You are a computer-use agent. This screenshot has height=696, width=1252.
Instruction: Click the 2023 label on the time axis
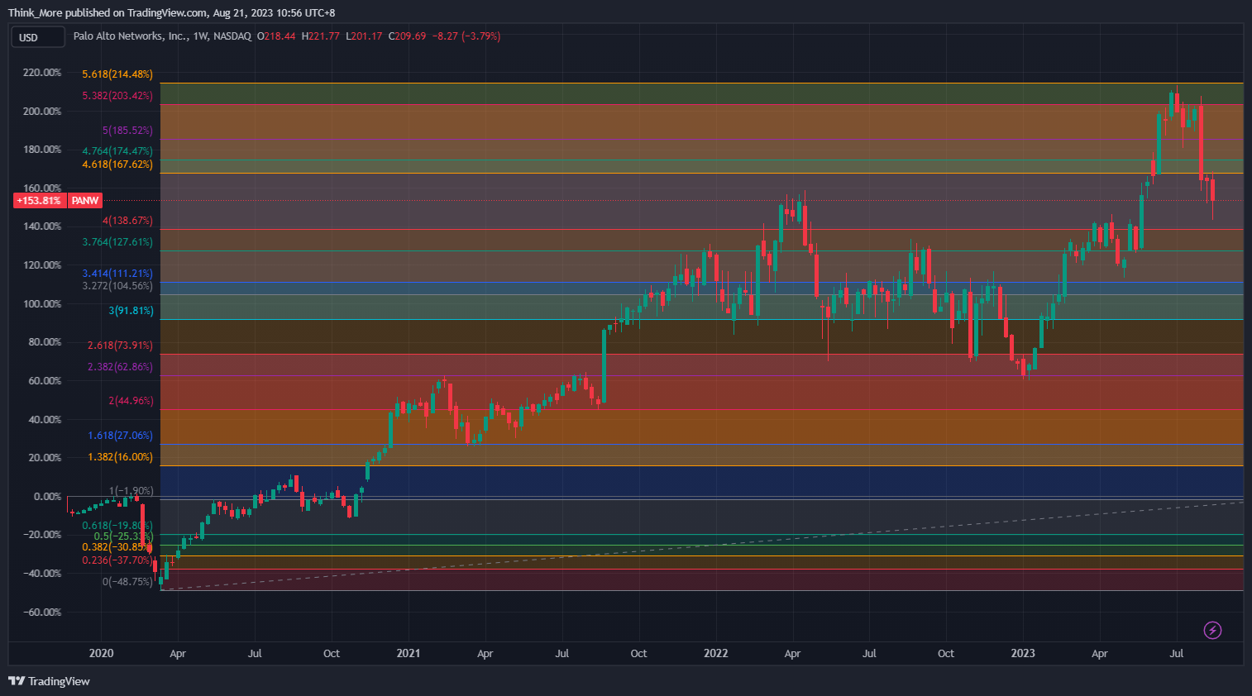point(1023,653)
